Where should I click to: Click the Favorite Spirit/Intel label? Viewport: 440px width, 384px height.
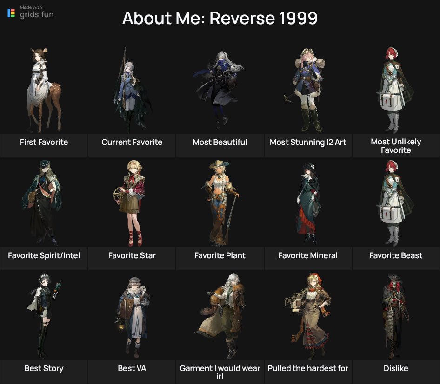tap(44, 255)
